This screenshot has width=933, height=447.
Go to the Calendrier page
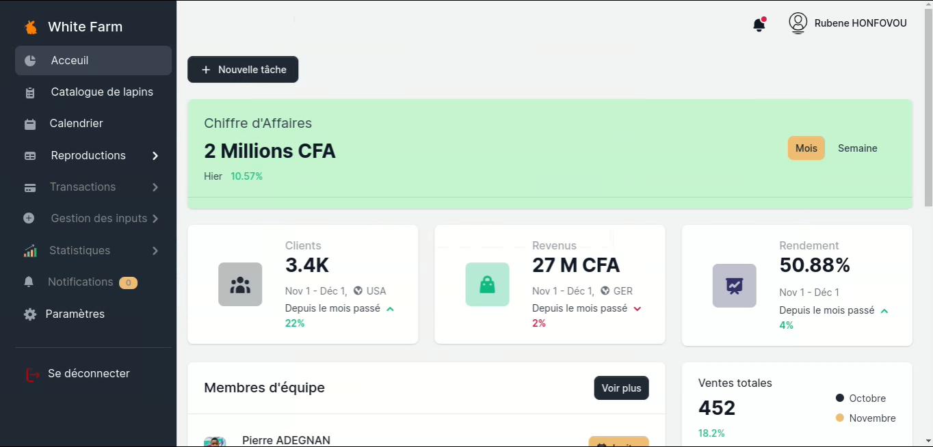pos(76,124)
